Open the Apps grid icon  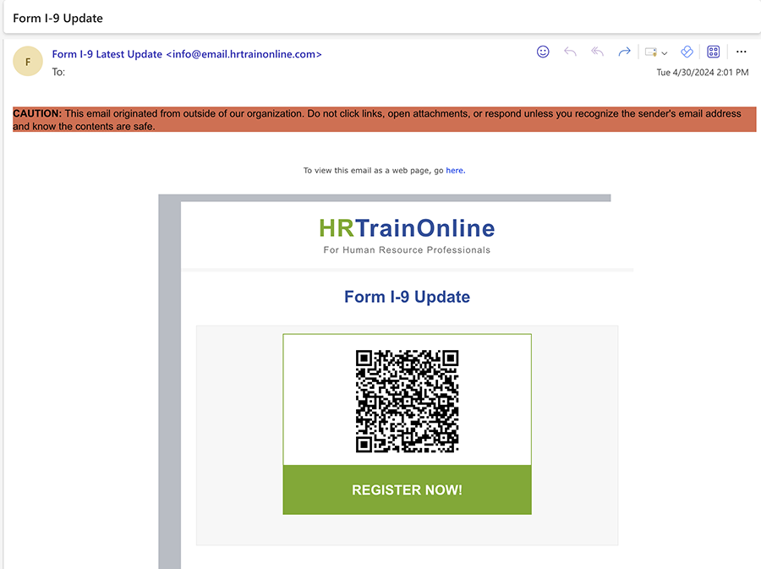713,52
